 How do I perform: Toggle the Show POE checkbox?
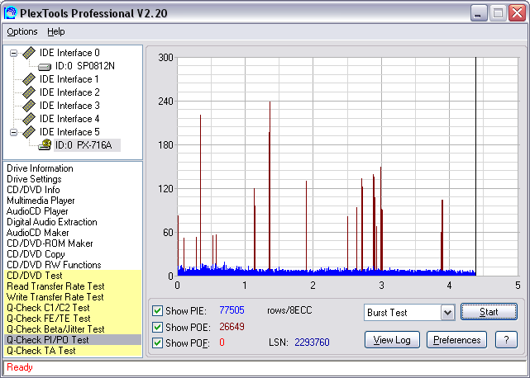[x=157, y=327]
